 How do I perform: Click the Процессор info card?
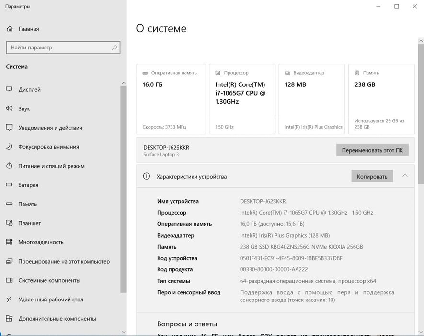[x=242, y=99]
